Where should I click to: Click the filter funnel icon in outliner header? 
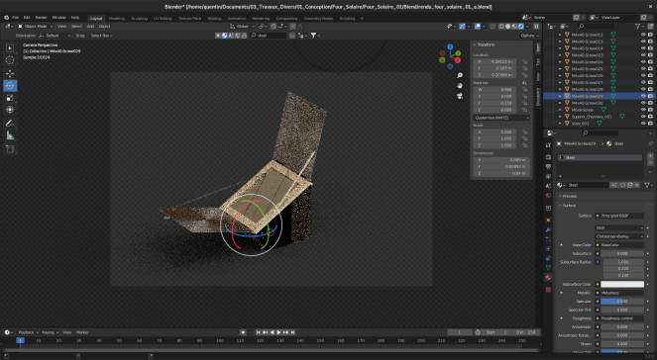coord(638,27)
